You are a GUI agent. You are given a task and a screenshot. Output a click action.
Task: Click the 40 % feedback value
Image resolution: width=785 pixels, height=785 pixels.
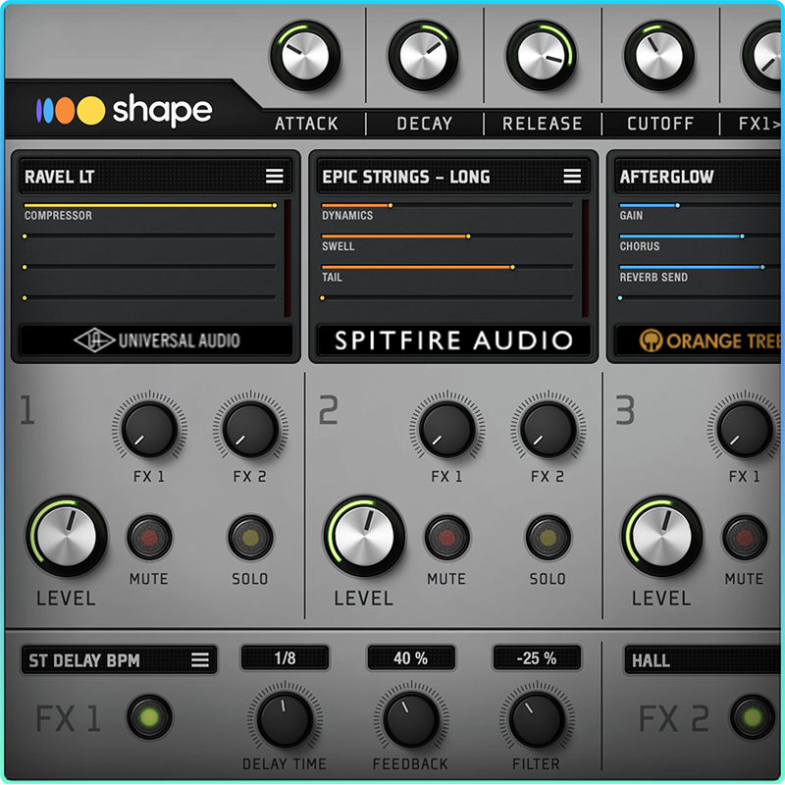(411, 657)
